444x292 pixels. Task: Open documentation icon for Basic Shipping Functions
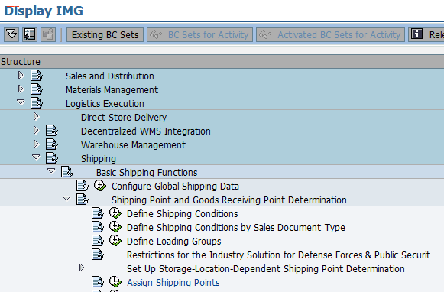click(x=67, y=172)
